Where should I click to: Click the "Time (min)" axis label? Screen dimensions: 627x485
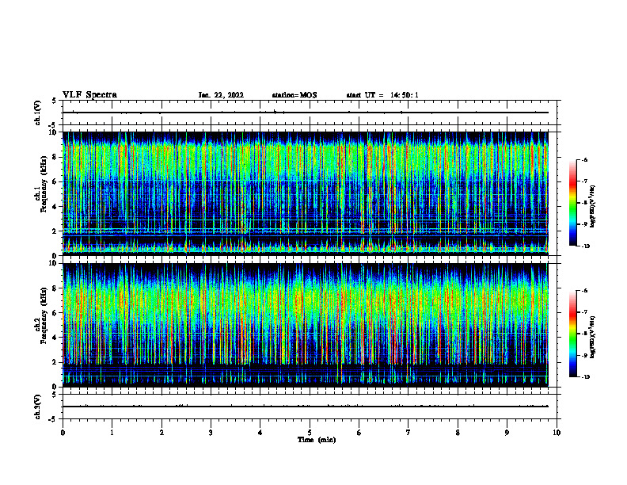click(317, 440)
